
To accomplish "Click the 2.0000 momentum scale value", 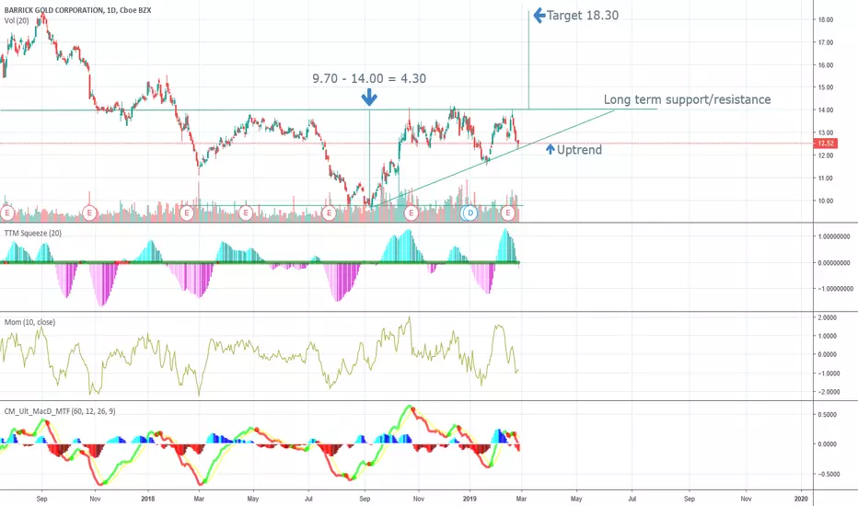I will tap(829, 317).
